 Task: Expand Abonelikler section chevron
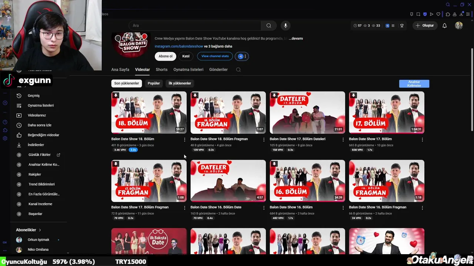pos(40,230)
